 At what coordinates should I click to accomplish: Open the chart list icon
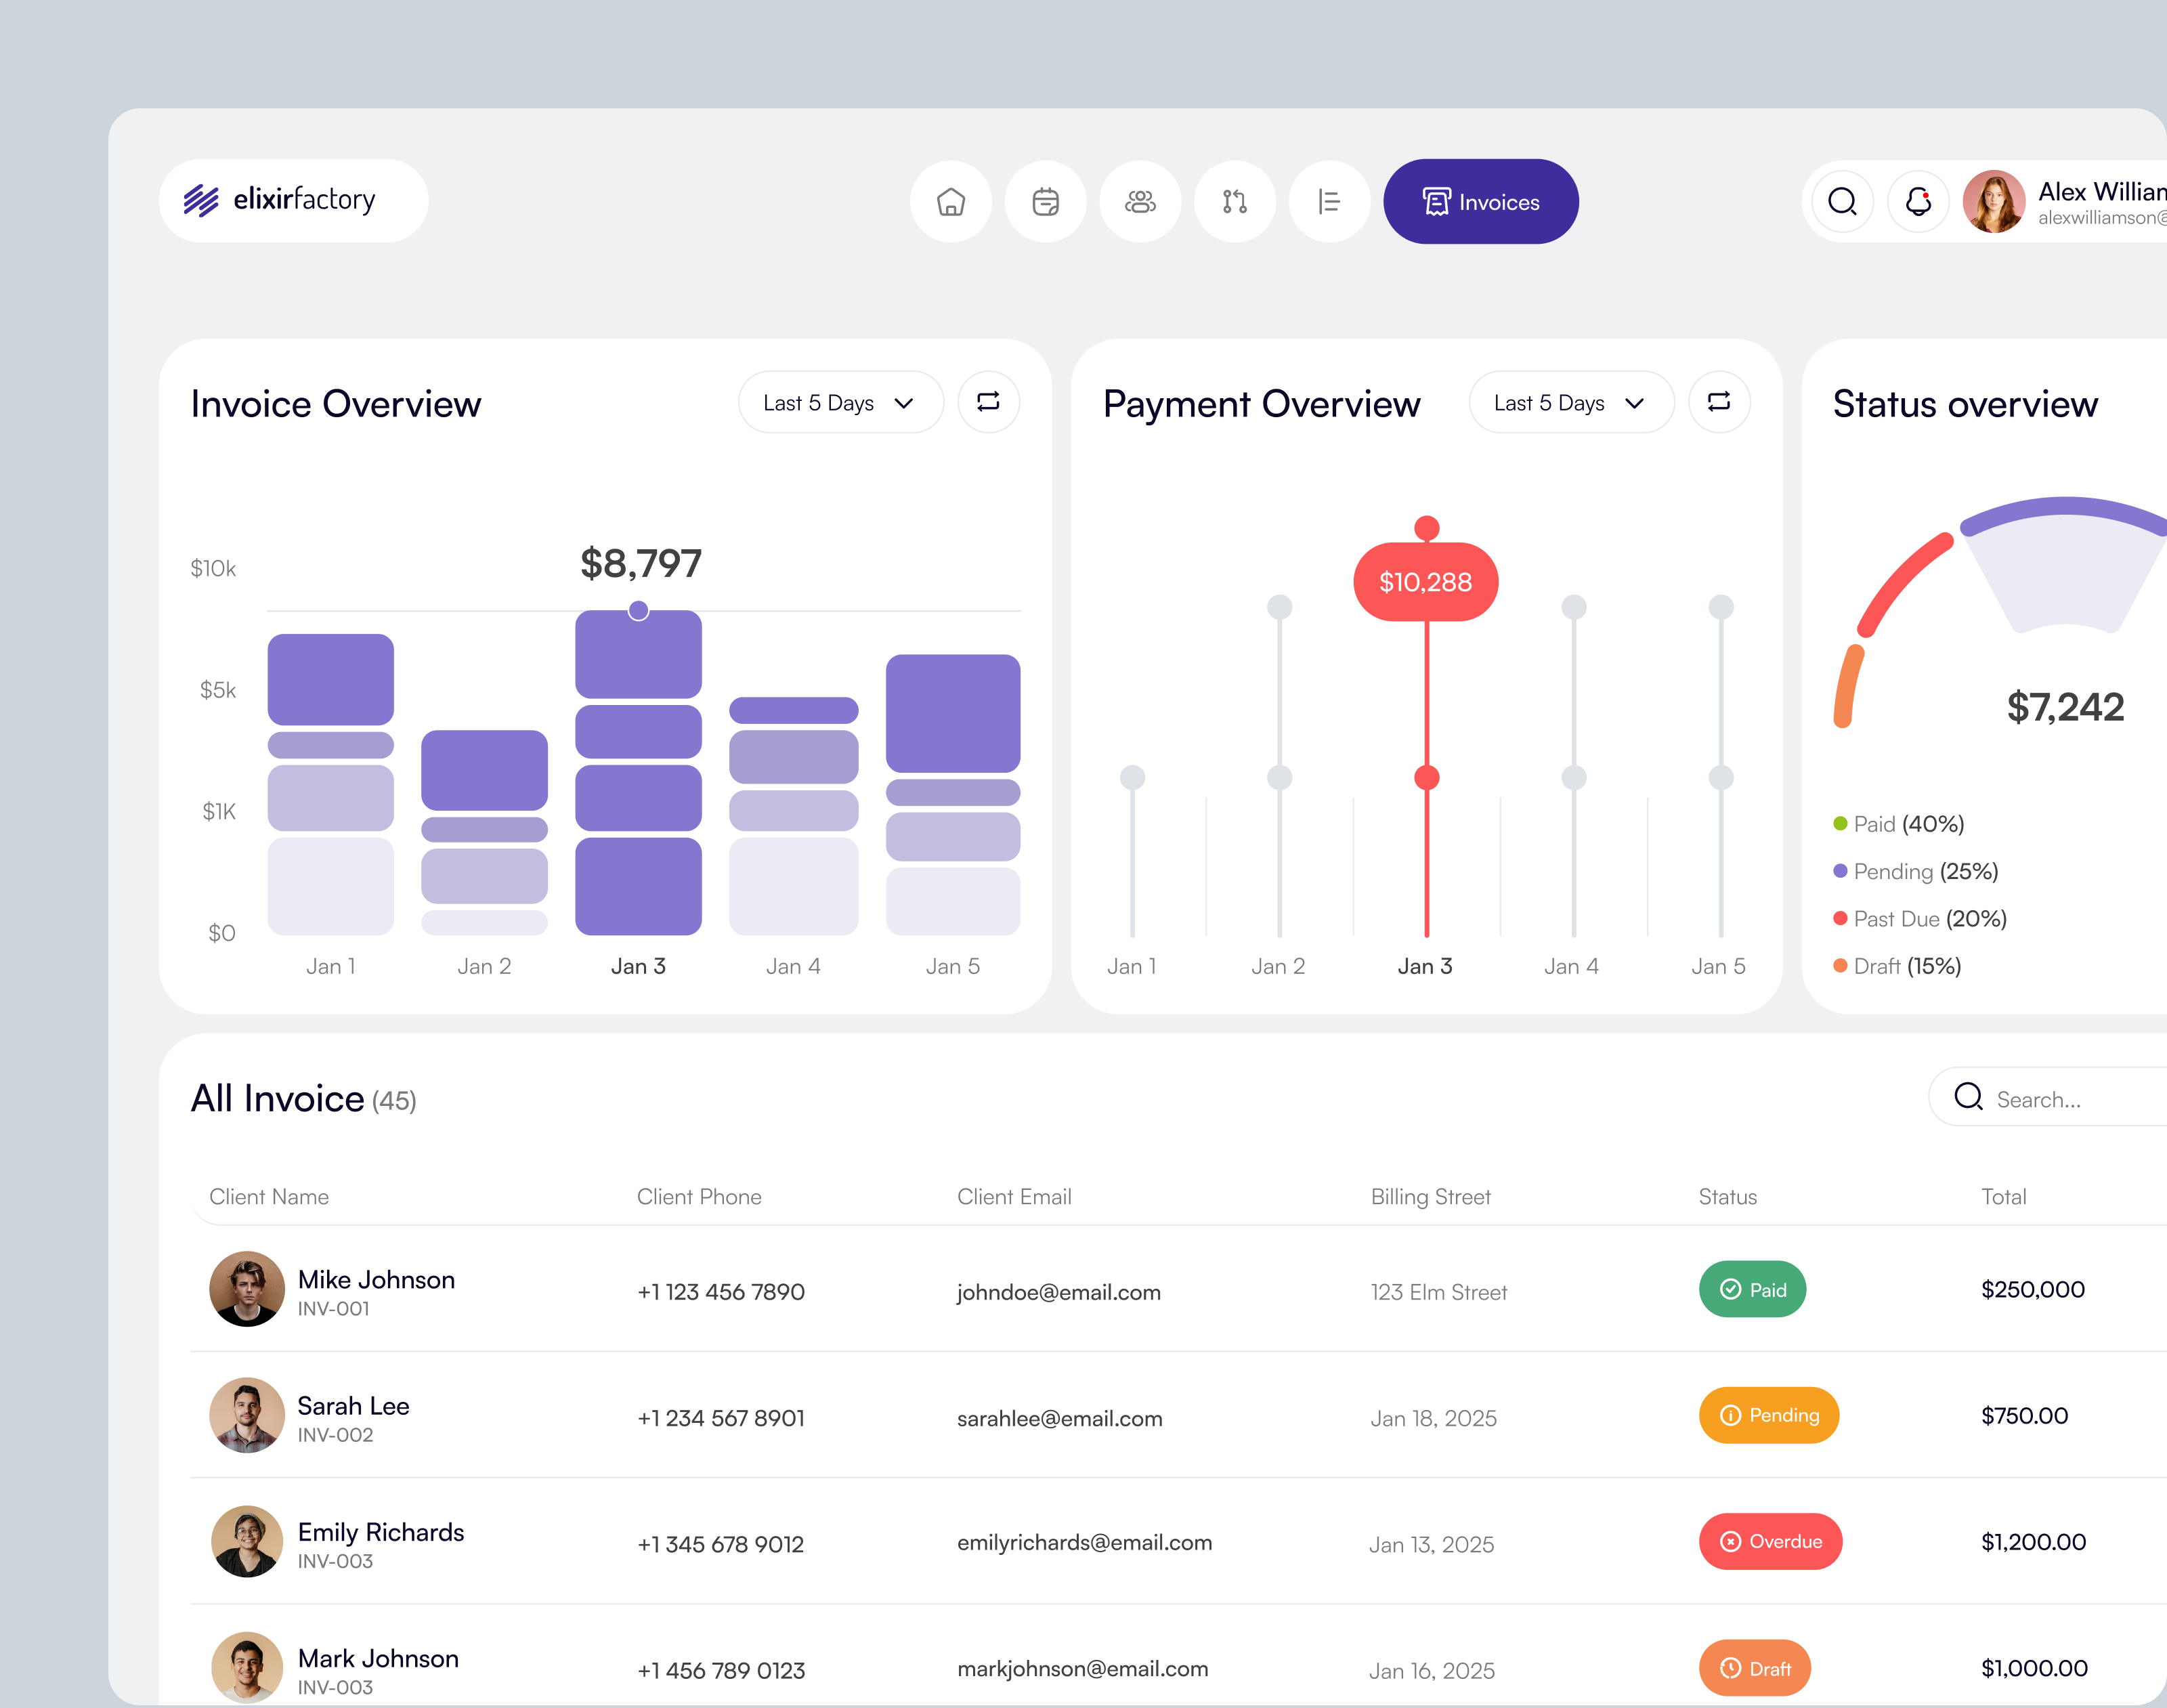click(x=1329, y=202)
